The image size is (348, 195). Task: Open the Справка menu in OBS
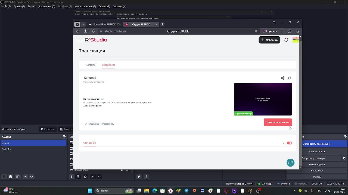click(x=119, y=6)
